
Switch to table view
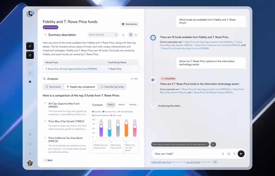[131, 35]
